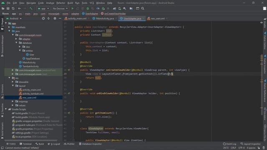Run the app with the green play icon
The image size is (267, 150).
[x=73, y=8]
